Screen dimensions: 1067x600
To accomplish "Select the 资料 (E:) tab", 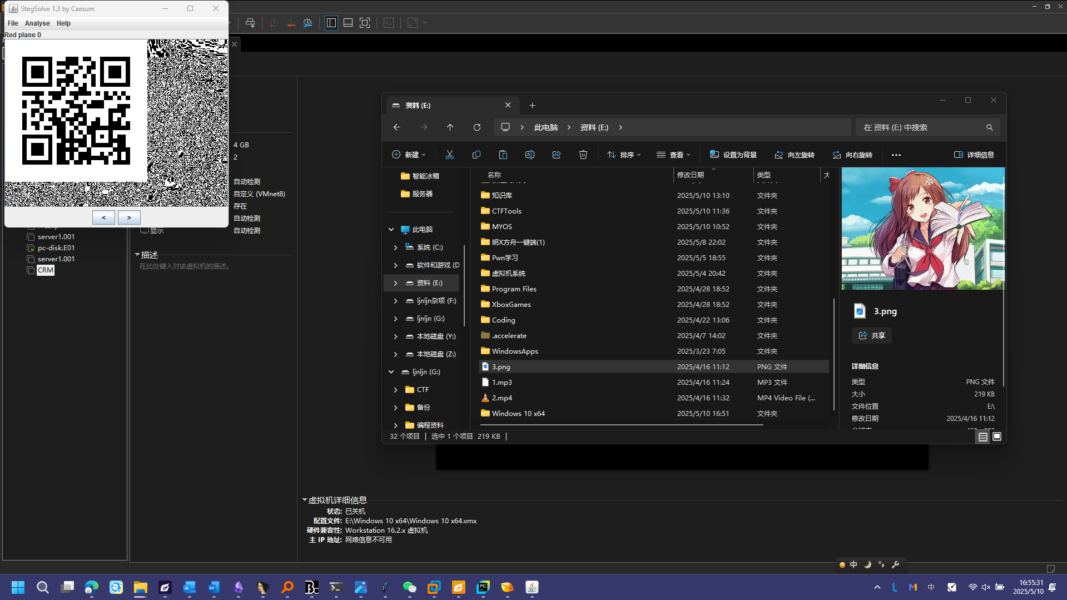I will tap(451, 105).
